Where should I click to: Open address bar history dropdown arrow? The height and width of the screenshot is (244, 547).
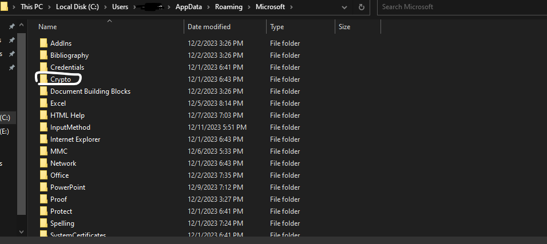point(346,7)
